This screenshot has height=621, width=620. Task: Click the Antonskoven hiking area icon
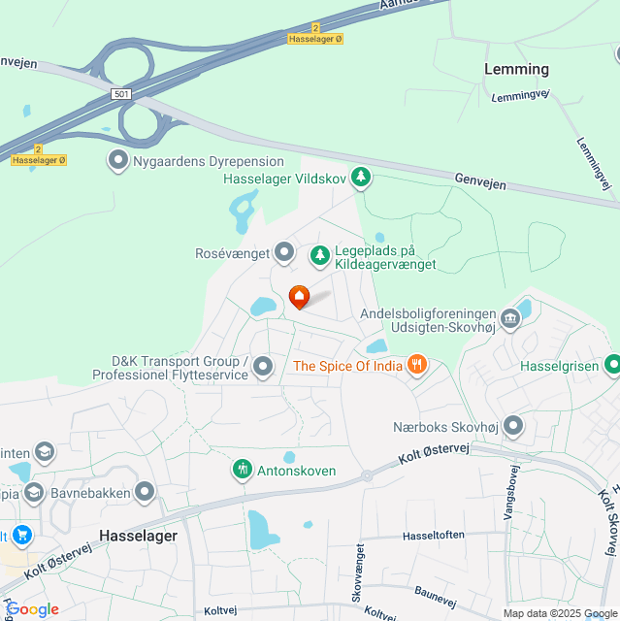[243, 470]
